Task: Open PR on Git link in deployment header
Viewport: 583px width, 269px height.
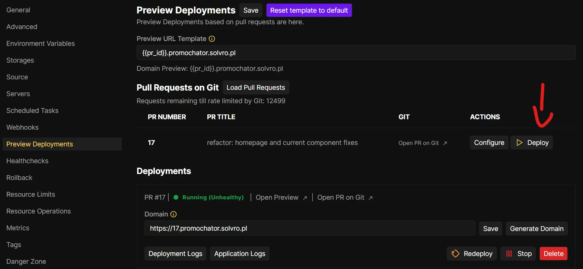Action: point(341,197)
